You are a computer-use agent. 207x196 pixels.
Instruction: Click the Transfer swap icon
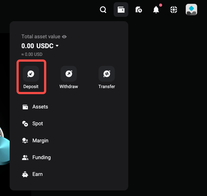tap(107, 74)
